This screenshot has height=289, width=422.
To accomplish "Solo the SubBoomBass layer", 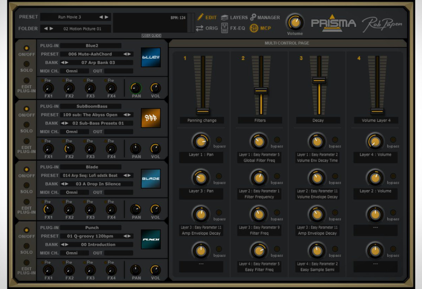I will tap(26, 125).
